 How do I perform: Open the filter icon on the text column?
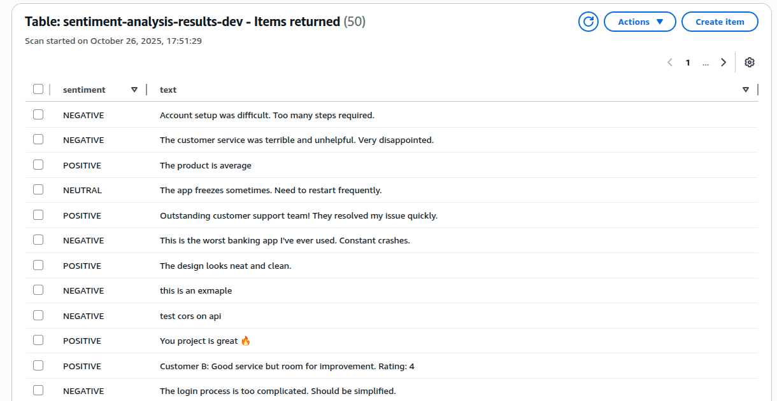(x=745, y=89)
